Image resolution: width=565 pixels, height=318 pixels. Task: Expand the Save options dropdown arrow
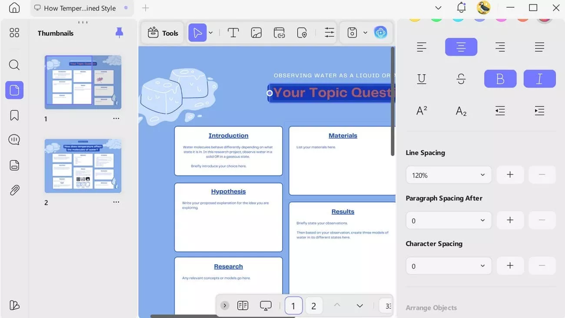coord(365,33)
